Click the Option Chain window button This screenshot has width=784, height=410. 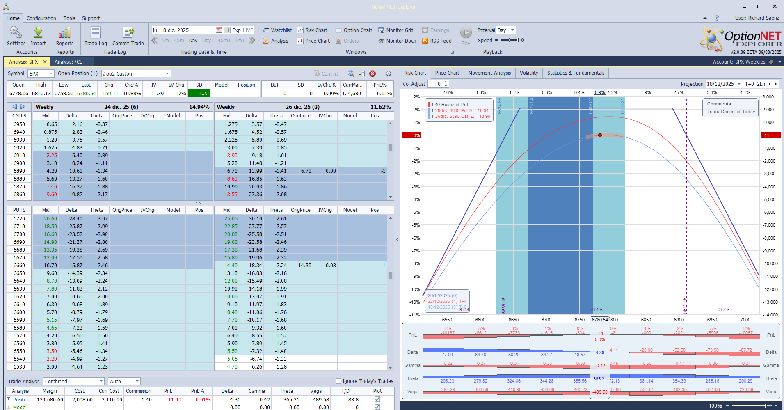[354, 30]
